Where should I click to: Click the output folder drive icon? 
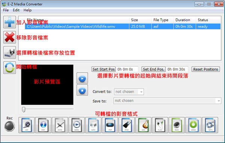(10, 53)
